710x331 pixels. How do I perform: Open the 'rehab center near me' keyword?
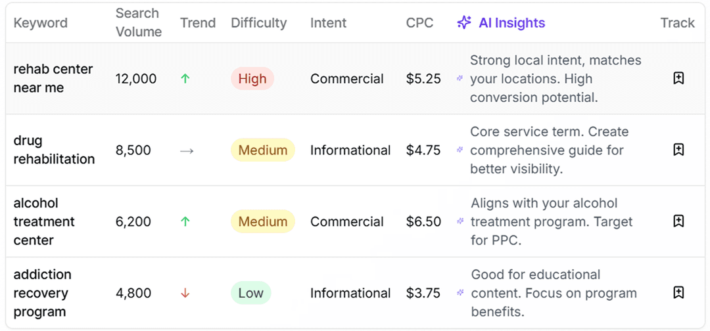point(53,78)
